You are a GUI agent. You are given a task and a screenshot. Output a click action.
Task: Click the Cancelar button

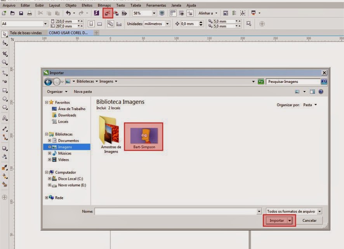(309, 220)
